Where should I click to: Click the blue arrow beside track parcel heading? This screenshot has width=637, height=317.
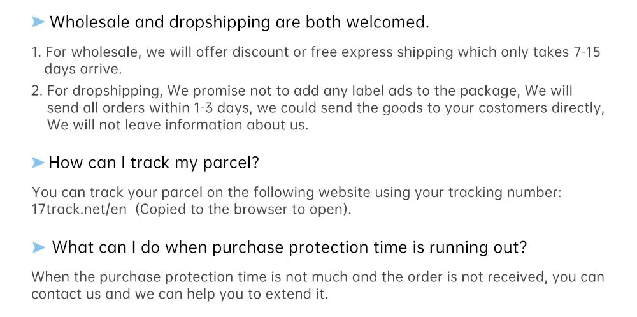[x=38, y=163]
